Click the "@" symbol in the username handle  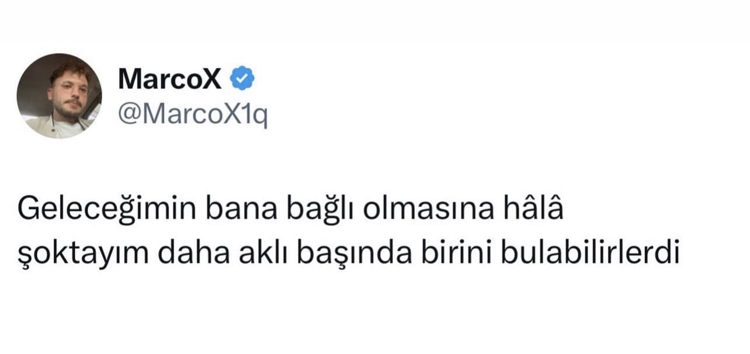click(x=130, y=115)
